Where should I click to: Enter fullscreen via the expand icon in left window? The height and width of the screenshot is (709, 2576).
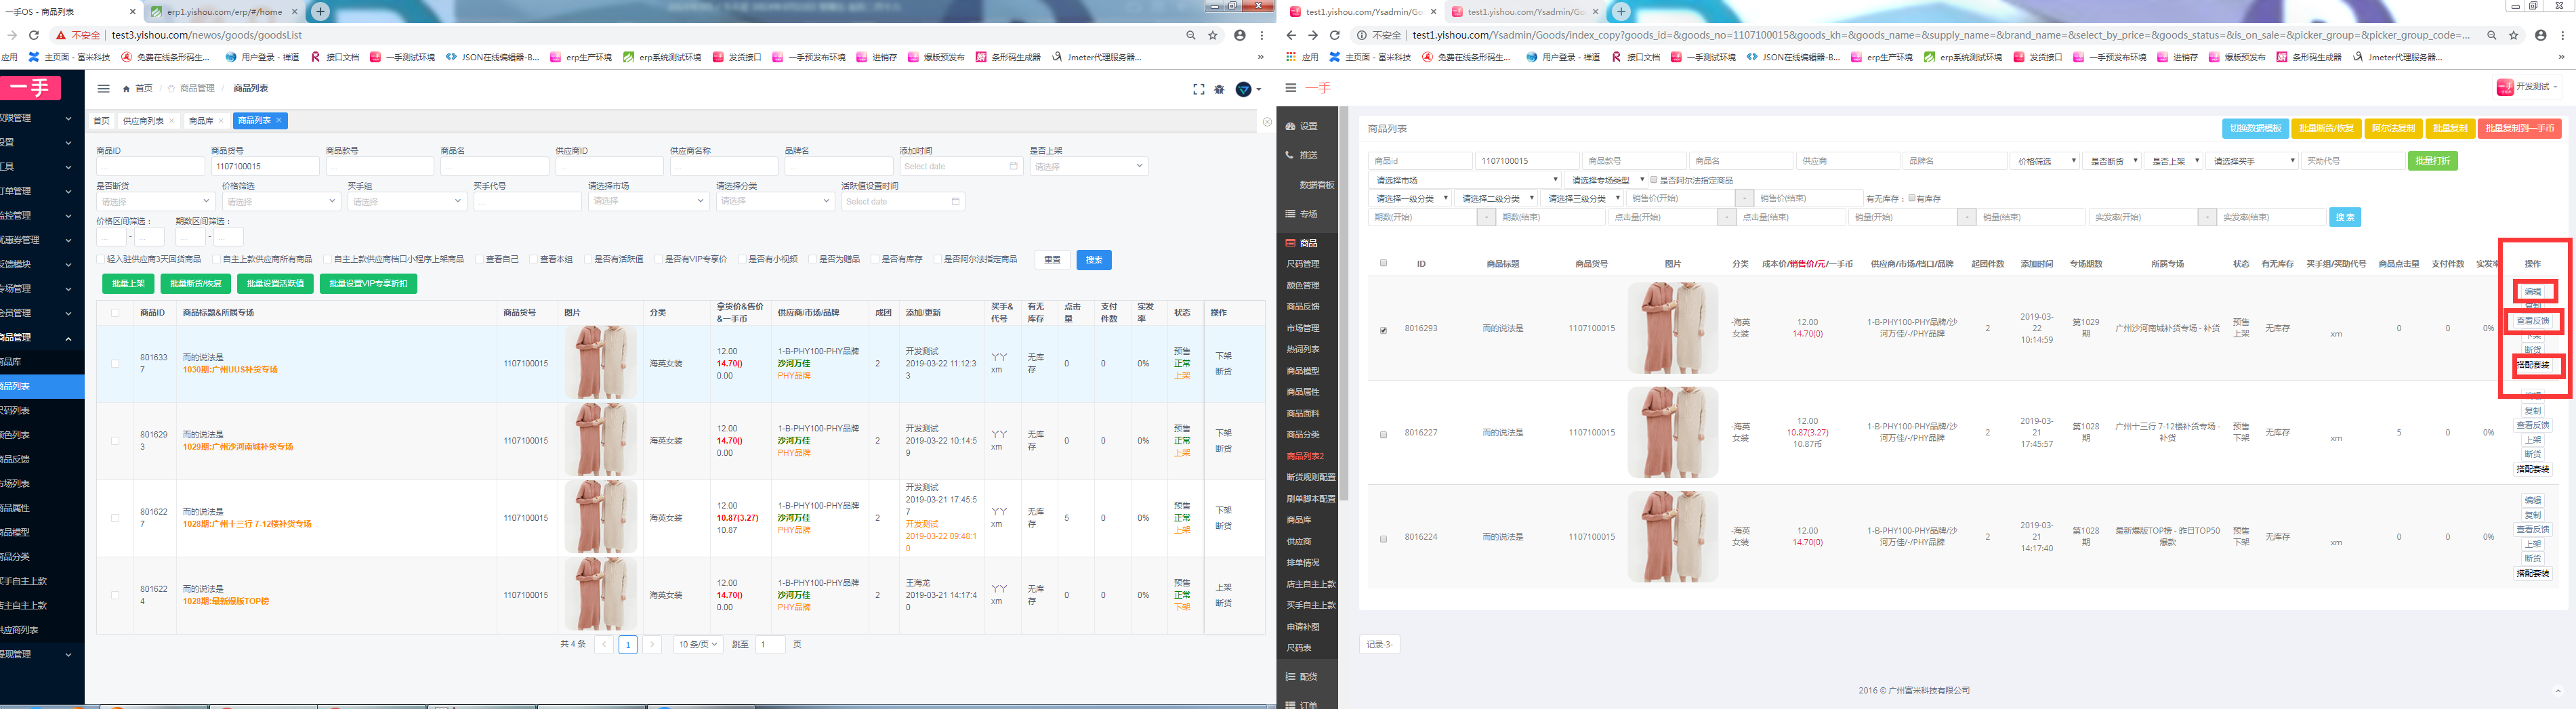click(x=1198, y=89)
